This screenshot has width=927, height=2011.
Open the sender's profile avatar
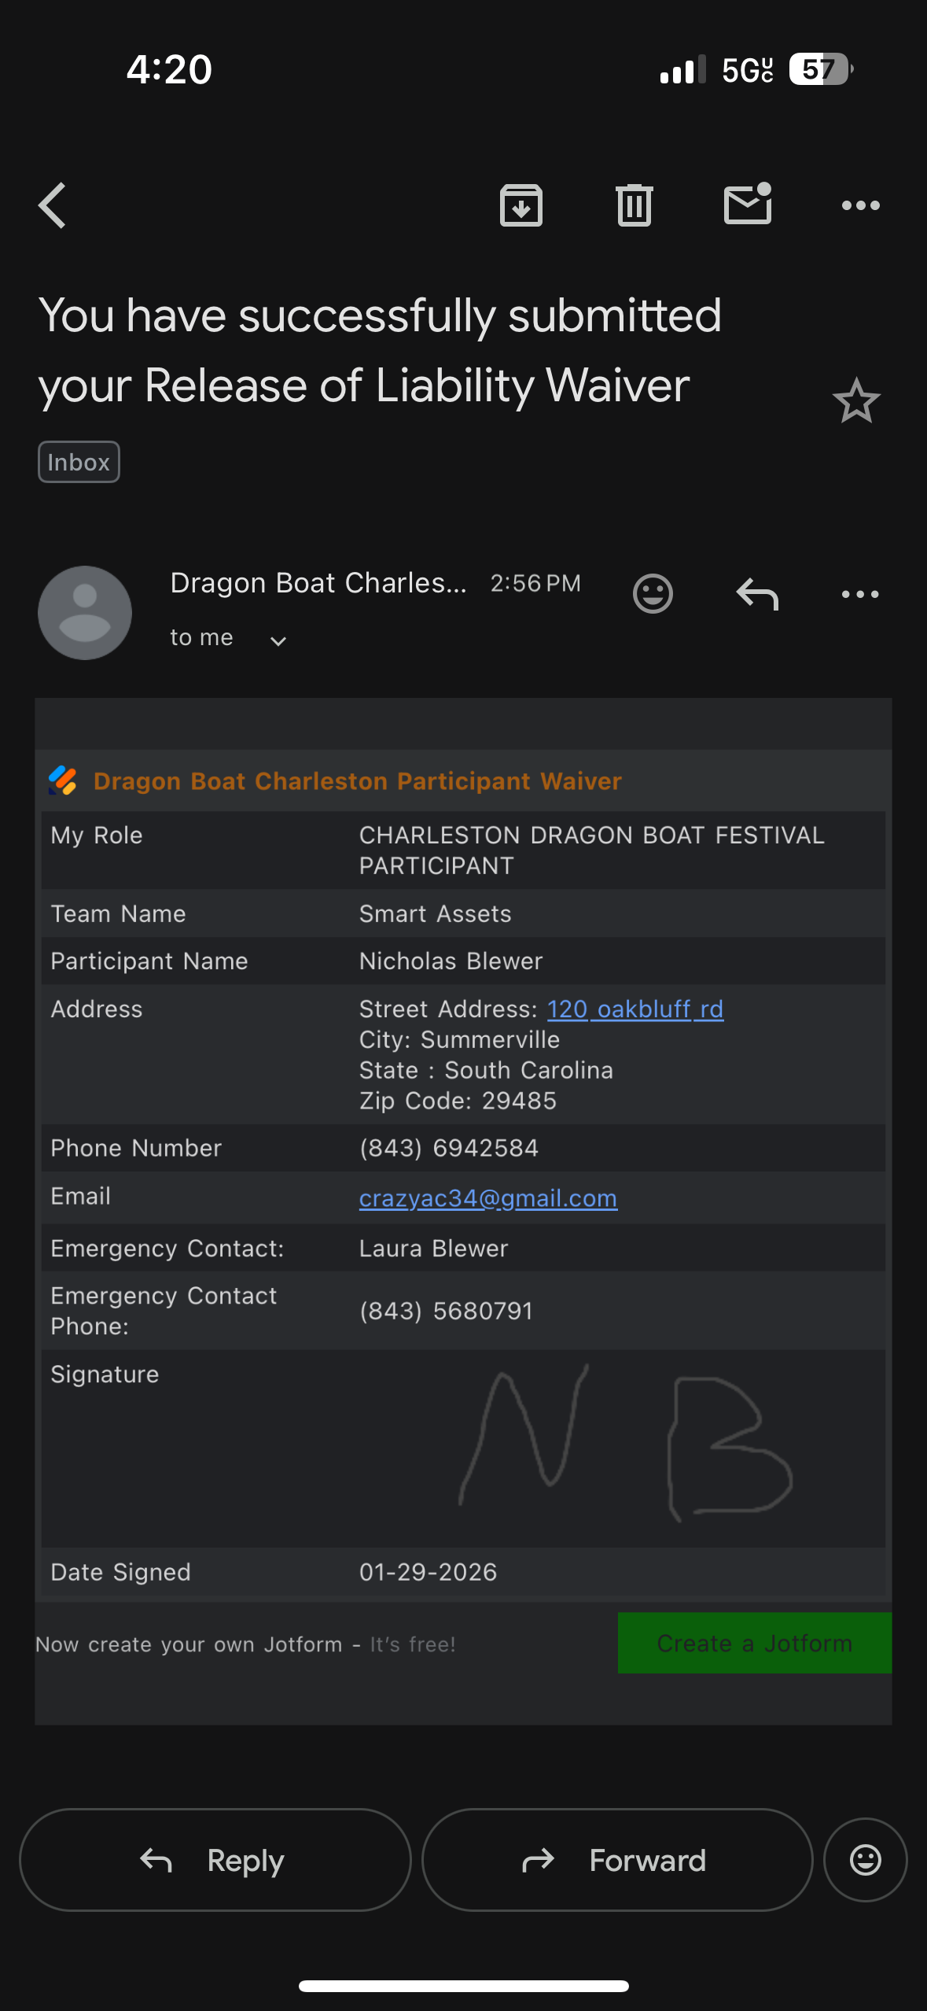pyautogui.click(x=85, y=612)
